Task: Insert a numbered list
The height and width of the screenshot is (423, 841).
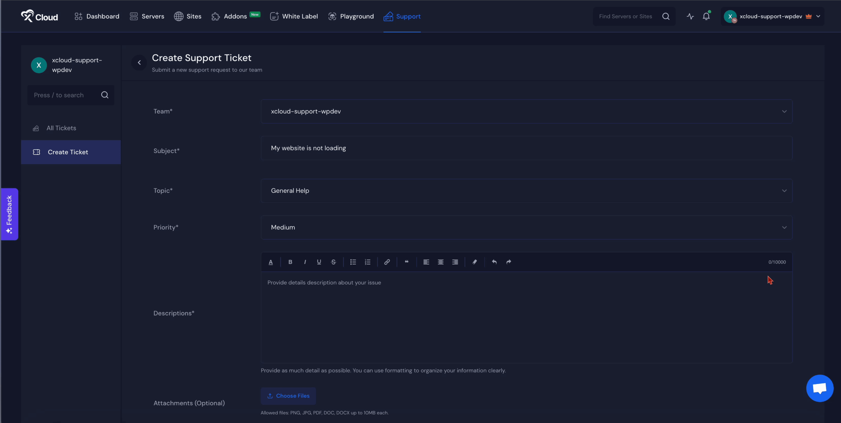Action: [x=368, y=262]
